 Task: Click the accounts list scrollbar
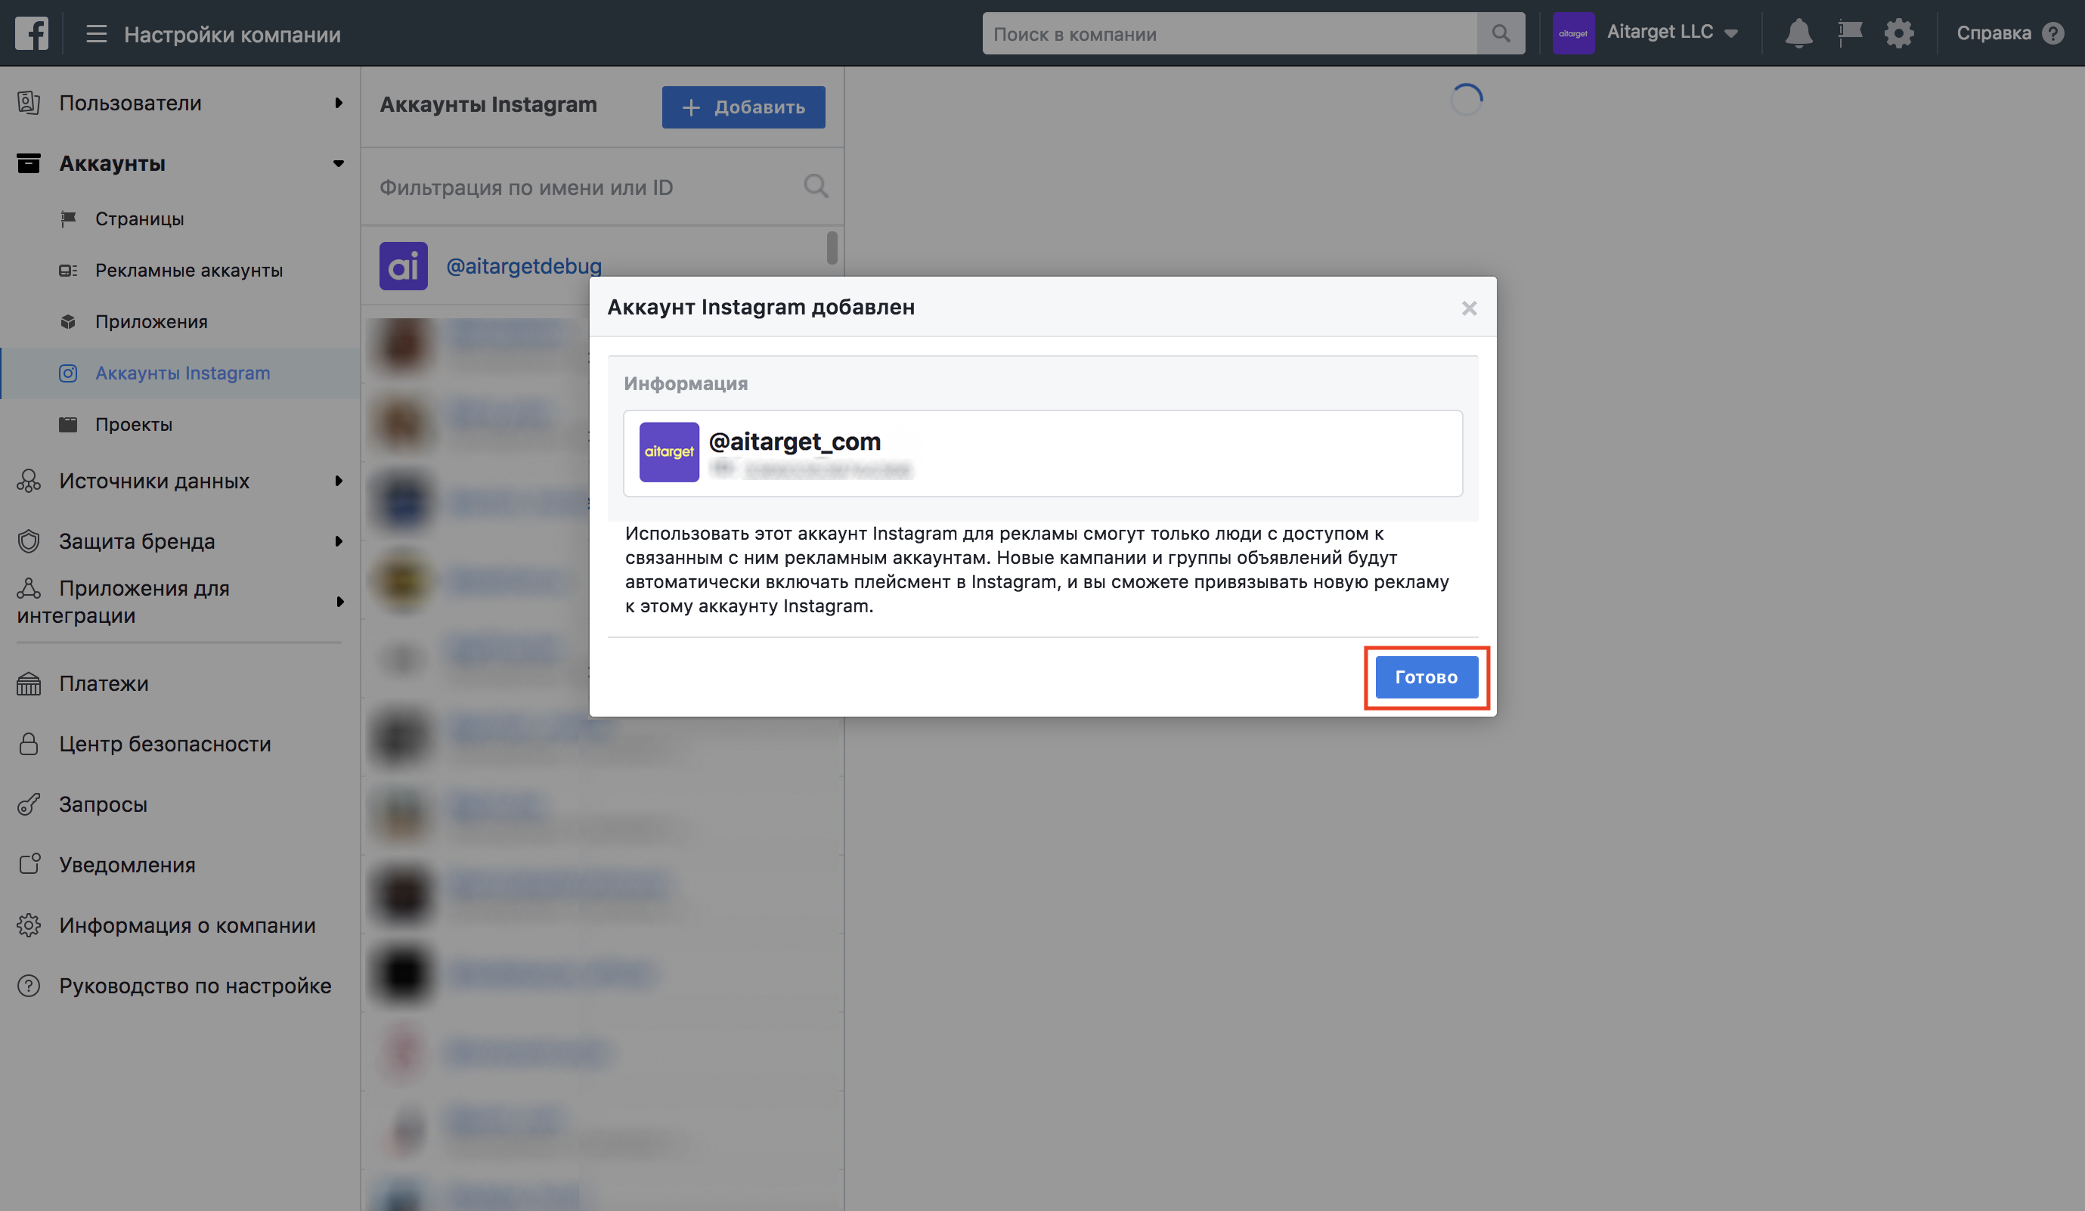832,248
